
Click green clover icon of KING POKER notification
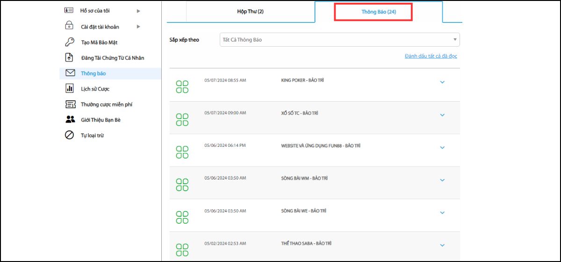click(182, 87)
